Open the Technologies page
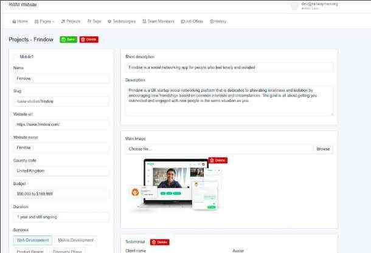The image size is (371, 253). coord(122,21)
